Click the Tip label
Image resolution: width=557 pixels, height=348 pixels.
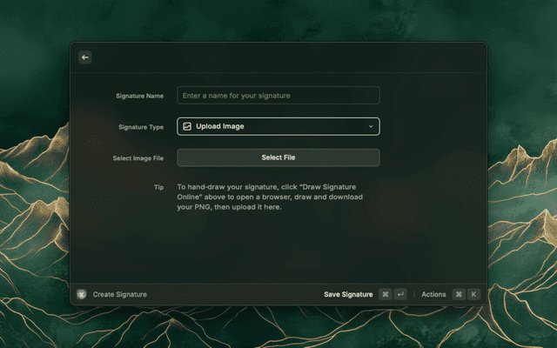158,187
